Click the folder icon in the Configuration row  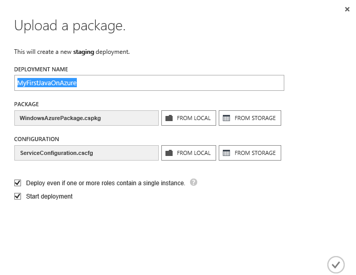click(169, 153)
